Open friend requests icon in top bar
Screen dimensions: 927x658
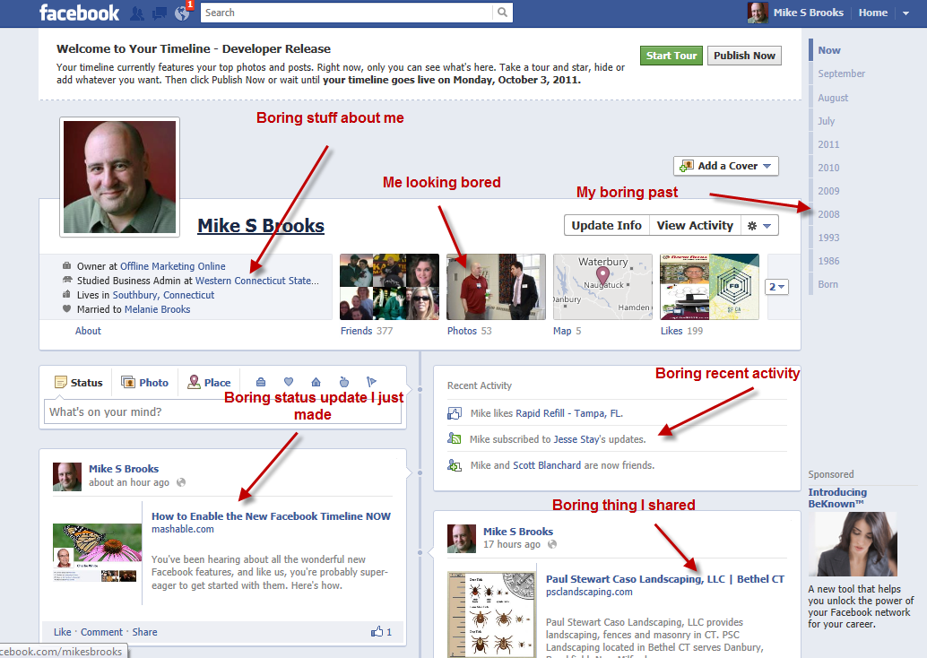[x=137, y=13]
